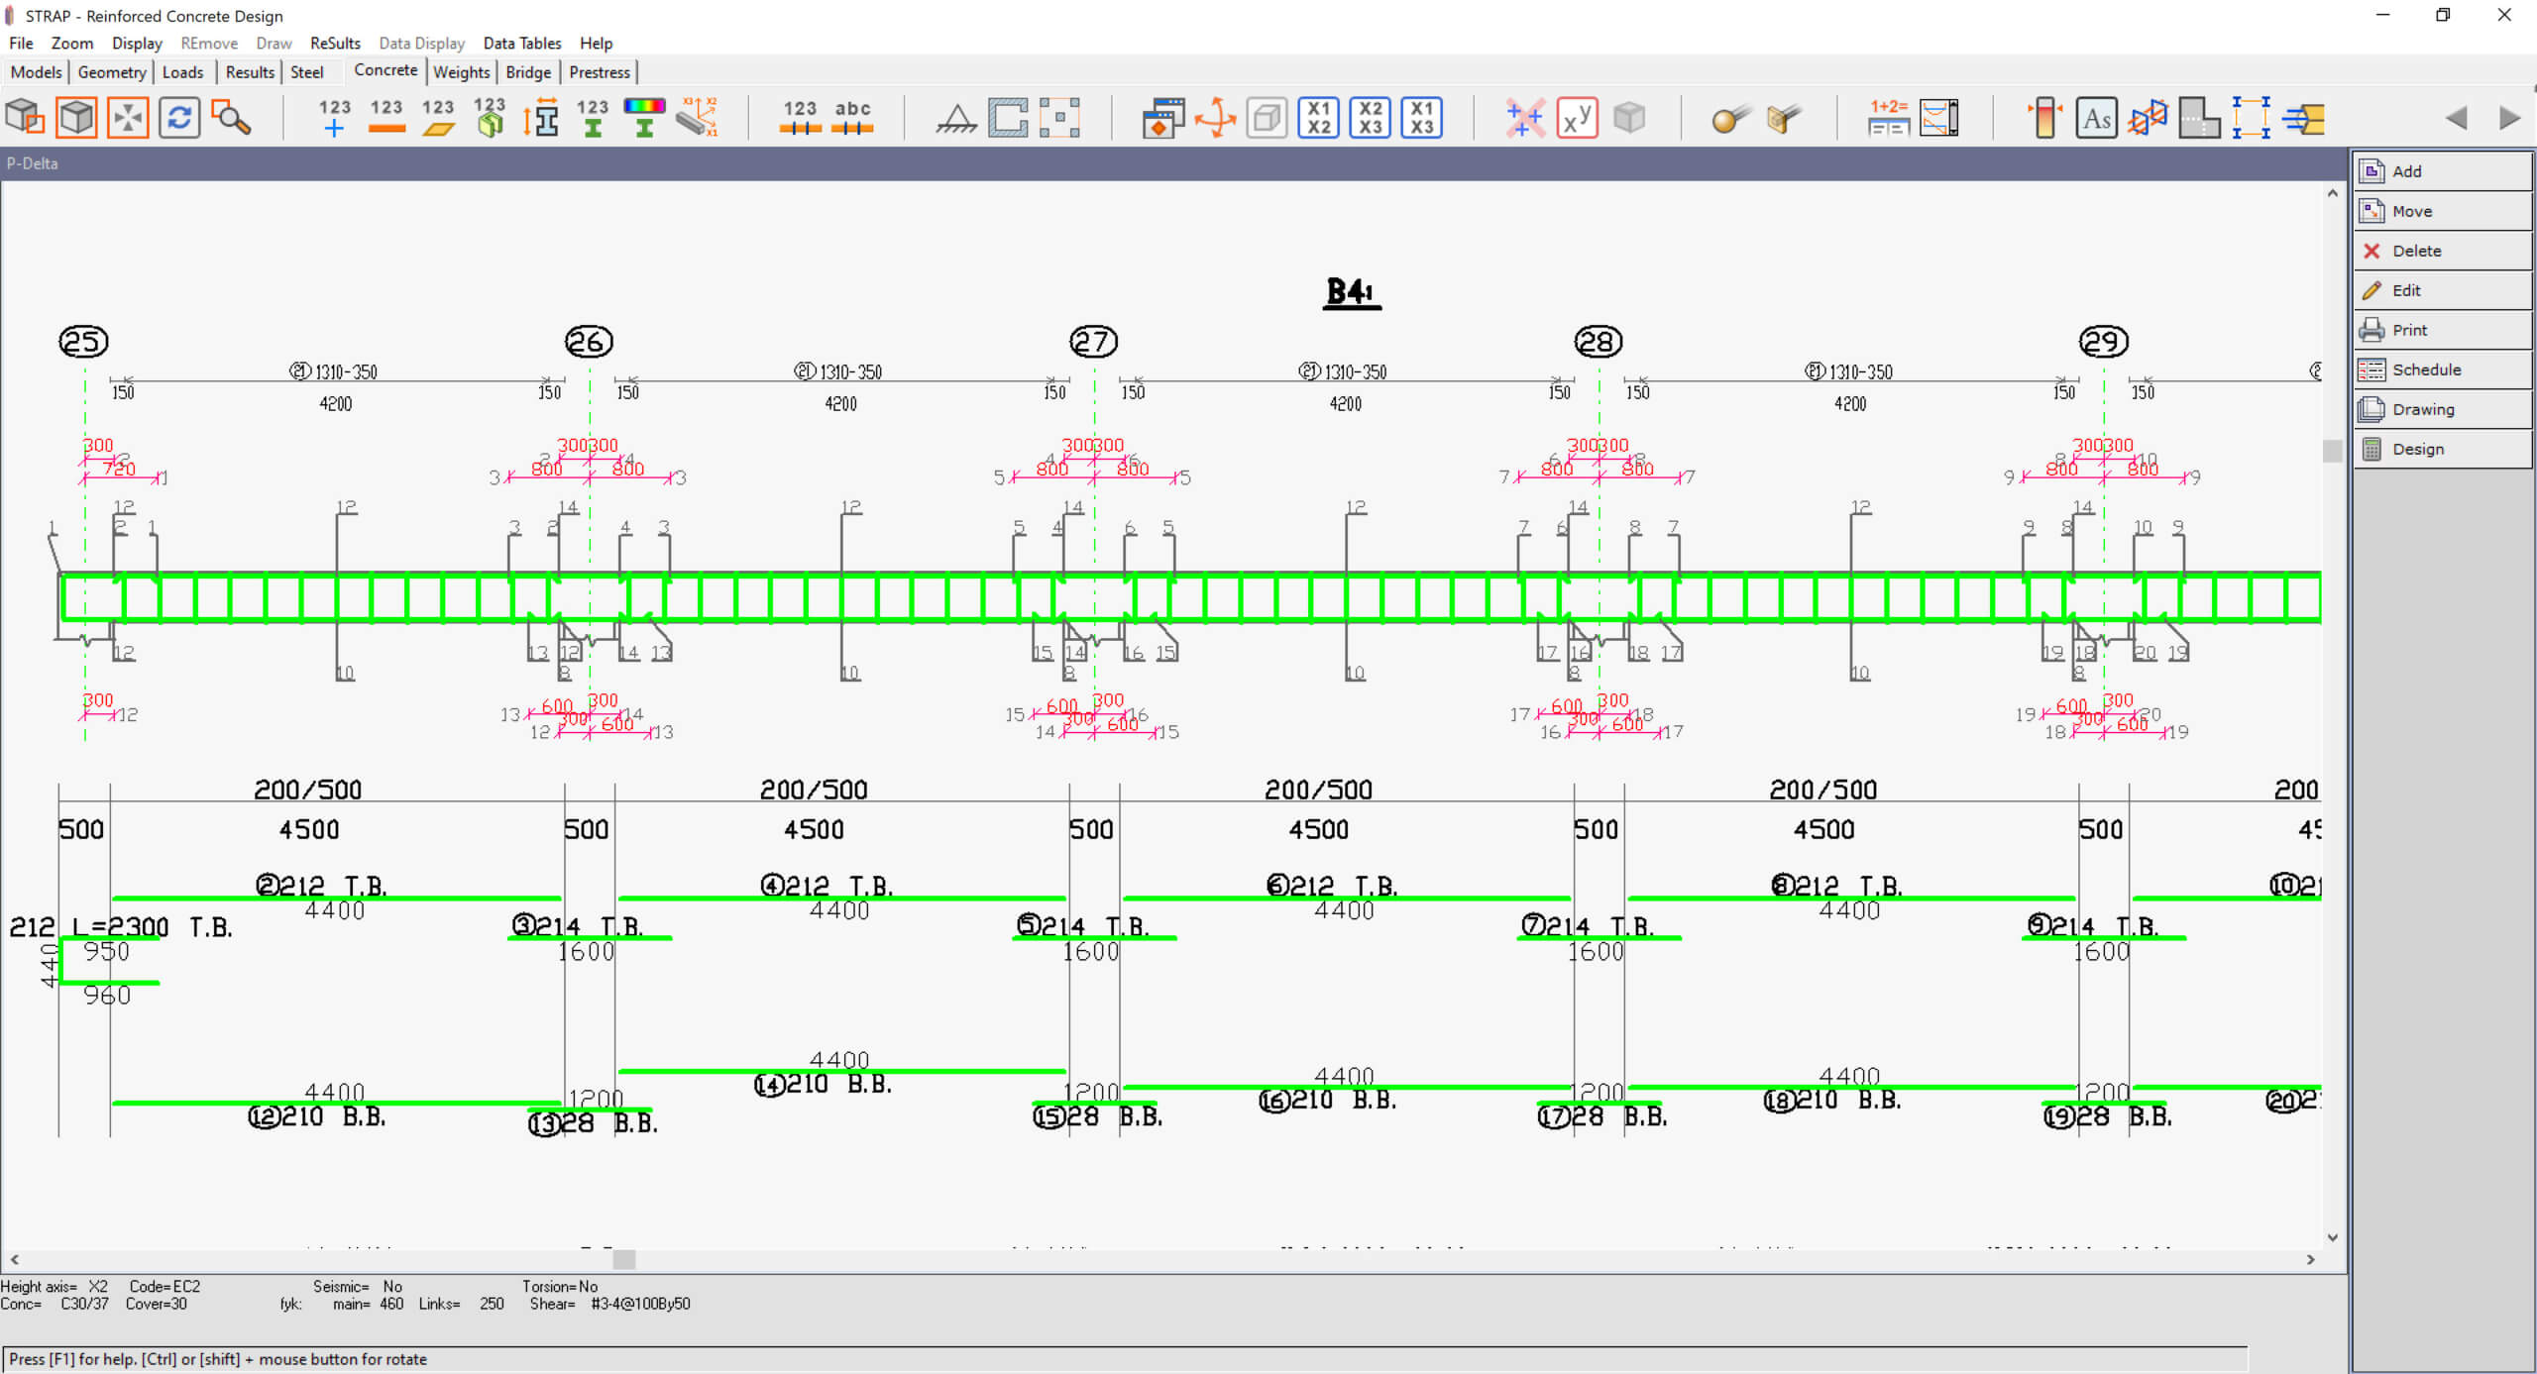
Task: Click the X2 X3 plane view icon
Action: click(1370, 118)
